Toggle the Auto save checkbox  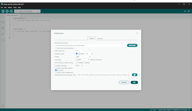pyautogui.click(x=56, y=70)
